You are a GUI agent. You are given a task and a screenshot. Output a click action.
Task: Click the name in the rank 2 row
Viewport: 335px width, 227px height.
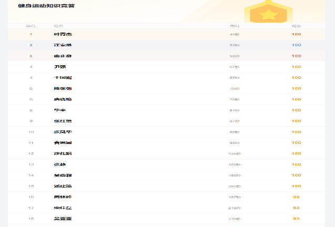tap(63, 45)
